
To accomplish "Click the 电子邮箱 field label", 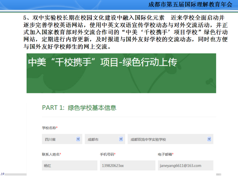I will [166, 154].
